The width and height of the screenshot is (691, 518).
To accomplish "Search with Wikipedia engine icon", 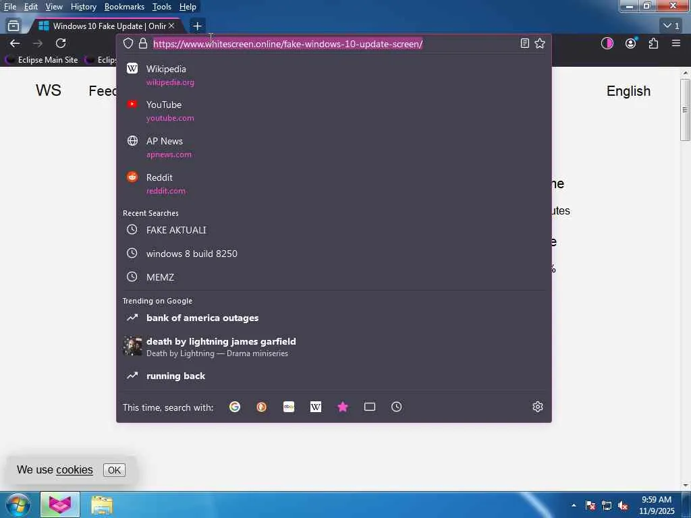I will pos(316,407).
